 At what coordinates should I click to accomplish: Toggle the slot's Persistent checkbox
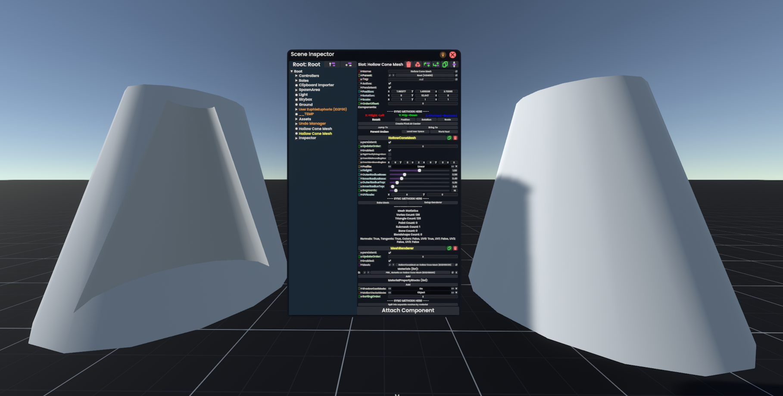[x=390, y=87]
